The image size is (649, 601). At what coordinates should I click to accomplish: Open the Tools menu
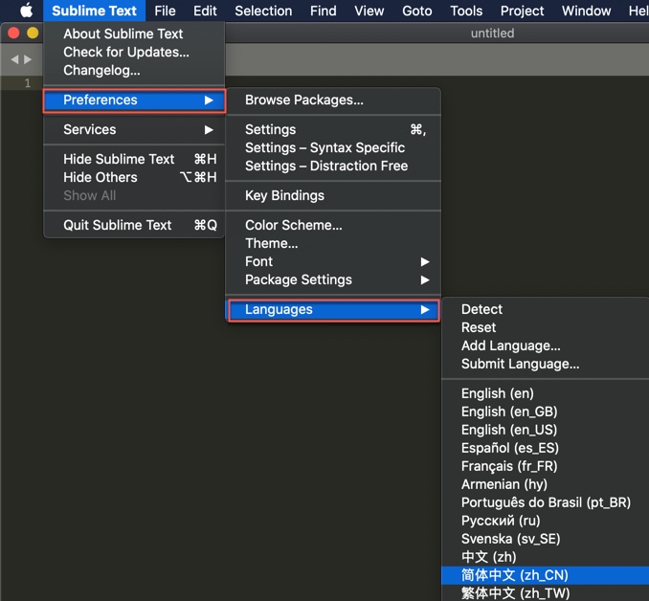pyautogui.click(x=466, y=11)
